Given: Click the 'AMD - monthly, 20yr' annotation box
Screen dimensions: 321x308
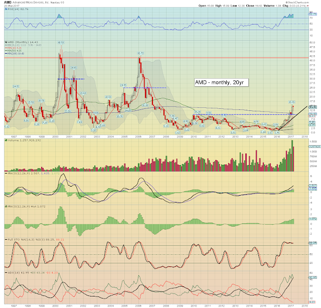Looking at the screenshot, I should pyautogui.click(x=222, y=83).
